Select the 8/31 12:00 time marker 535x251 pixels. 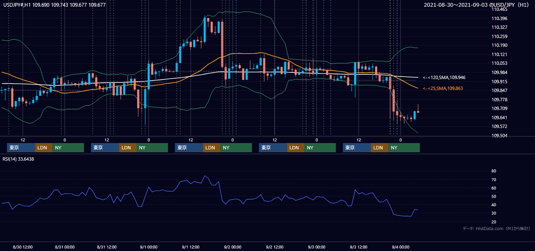[x=107, y=247]
